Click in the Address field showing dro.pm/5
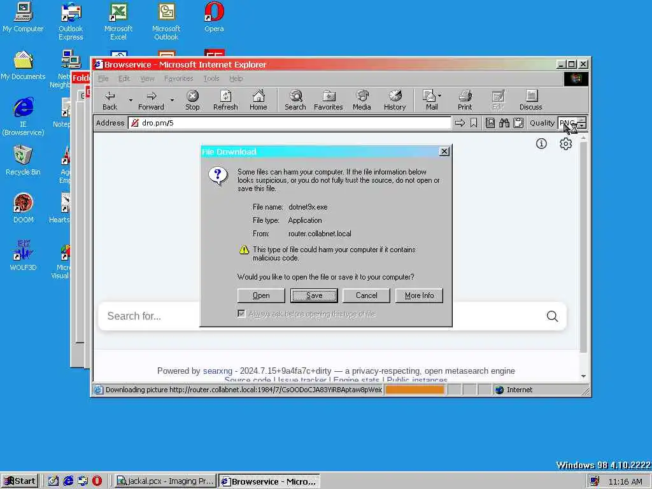The width and height of the screenshot is (652, 489). 290,123
